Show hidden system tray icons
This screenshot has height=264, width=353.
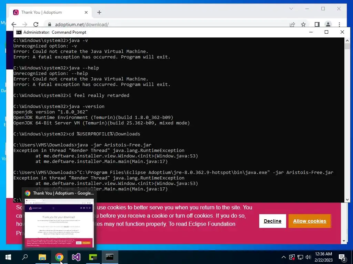[x=283, y=257]
